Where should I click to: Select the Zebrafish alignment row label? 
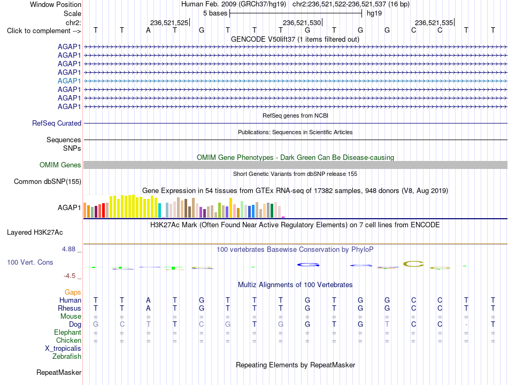tap(67, 357)
